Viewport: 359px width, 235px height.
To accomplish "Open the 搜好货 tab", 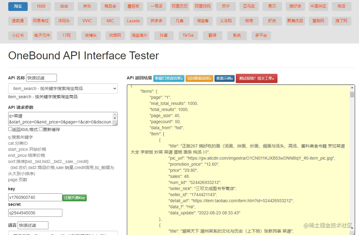I will coord(295,6).
